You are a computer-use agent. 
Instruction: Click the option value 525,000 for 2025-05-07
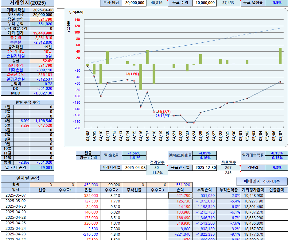pyautogui.click(x=88, y=195)
